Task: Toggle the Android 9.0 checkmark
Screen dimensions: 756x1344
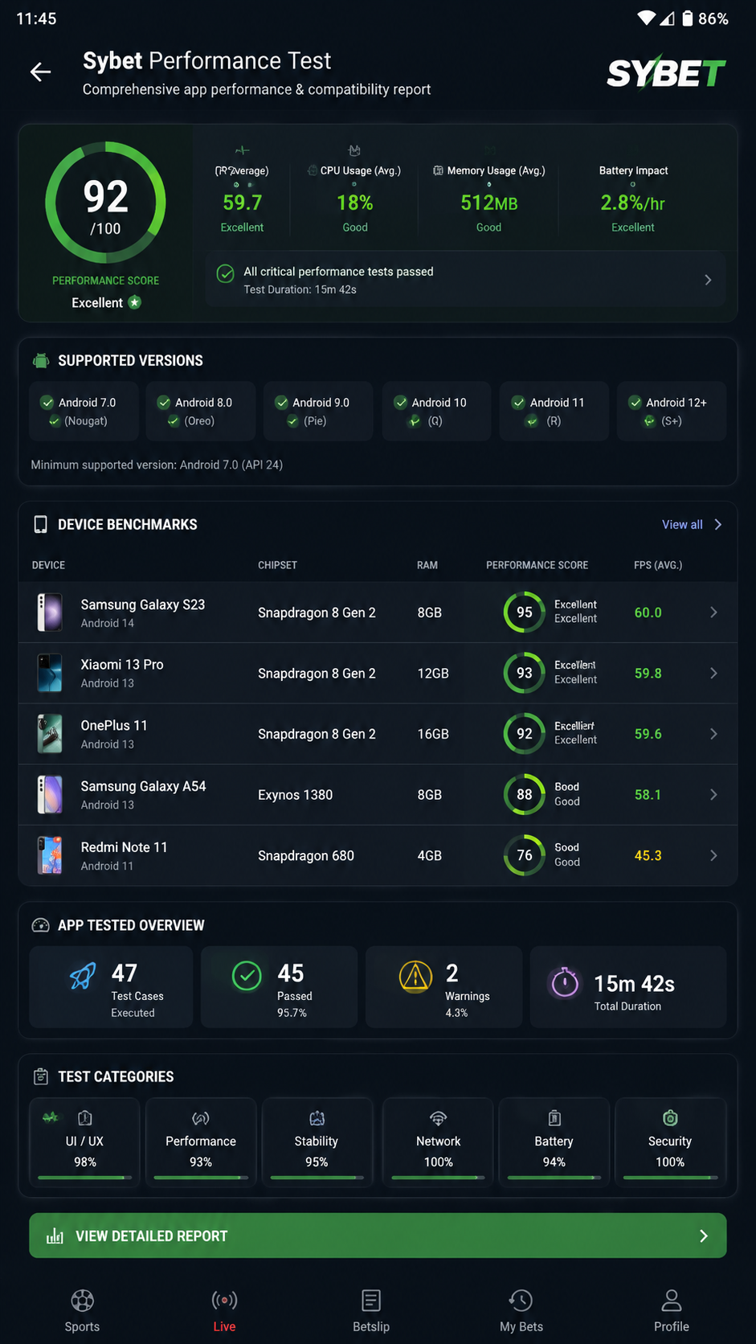Action: 281,403
